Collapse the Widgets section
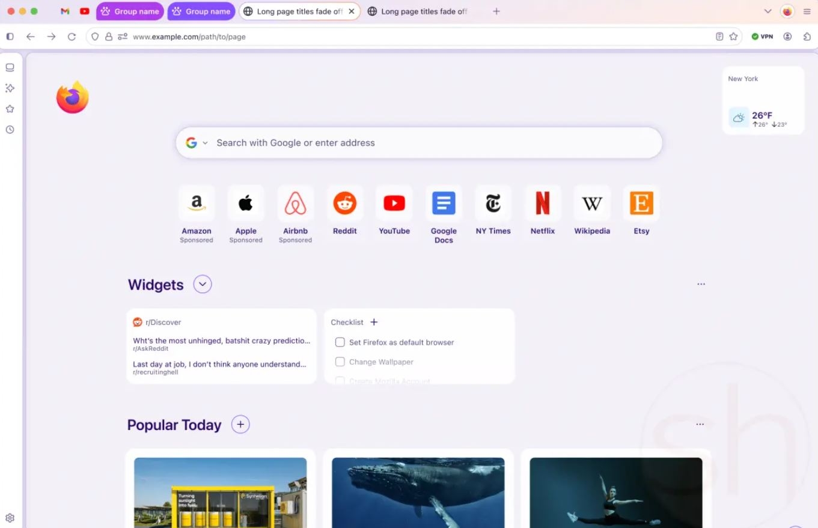Screen dimensions: 818x528 point(202,284)
